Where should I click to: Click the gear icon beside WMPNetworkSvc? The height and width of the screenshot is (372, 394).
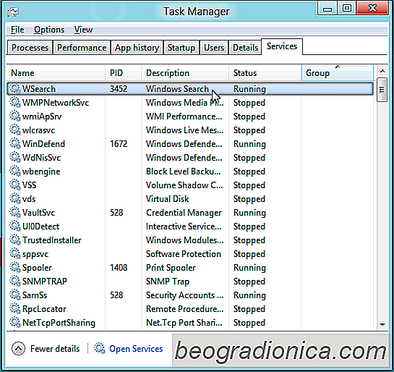tap(15, 103)
